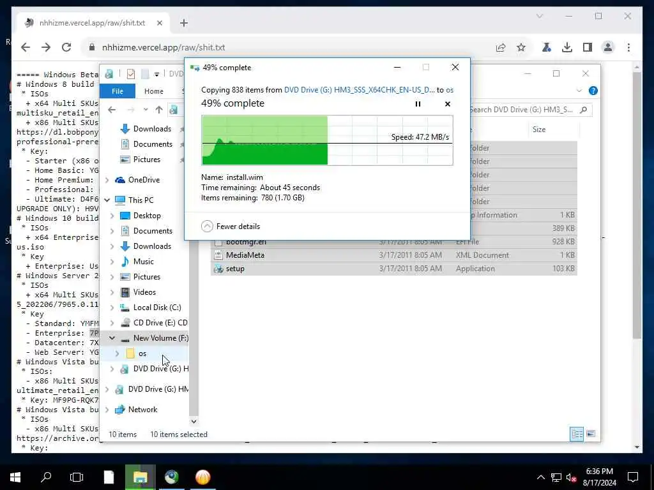Open the DVD Drive (G:) source link
Screen dimensions: 654x490
click(359, 90)
